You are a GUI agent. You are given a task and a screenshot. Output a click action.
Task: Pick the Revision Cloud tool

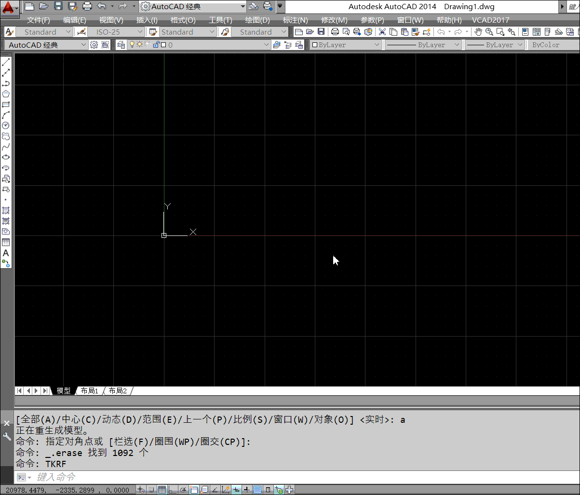[6, 136]
